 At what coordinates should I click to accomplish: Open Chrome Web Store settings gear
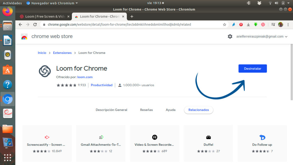coord(230,36)
